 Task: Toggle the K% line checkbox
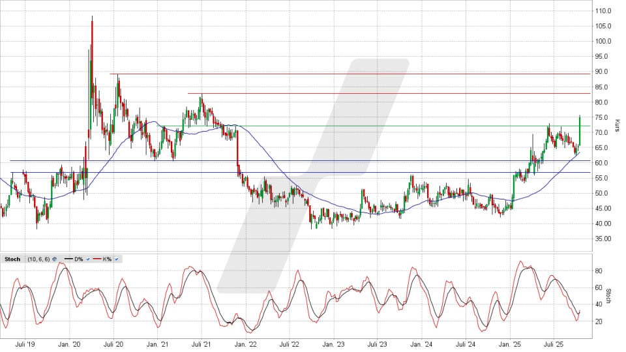coord(117,259)
